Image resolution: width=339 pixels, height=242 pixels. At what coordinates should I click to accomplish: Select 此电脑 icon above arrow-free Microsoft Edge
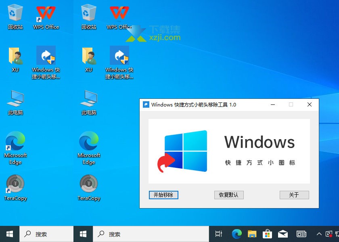coord(89,103)
